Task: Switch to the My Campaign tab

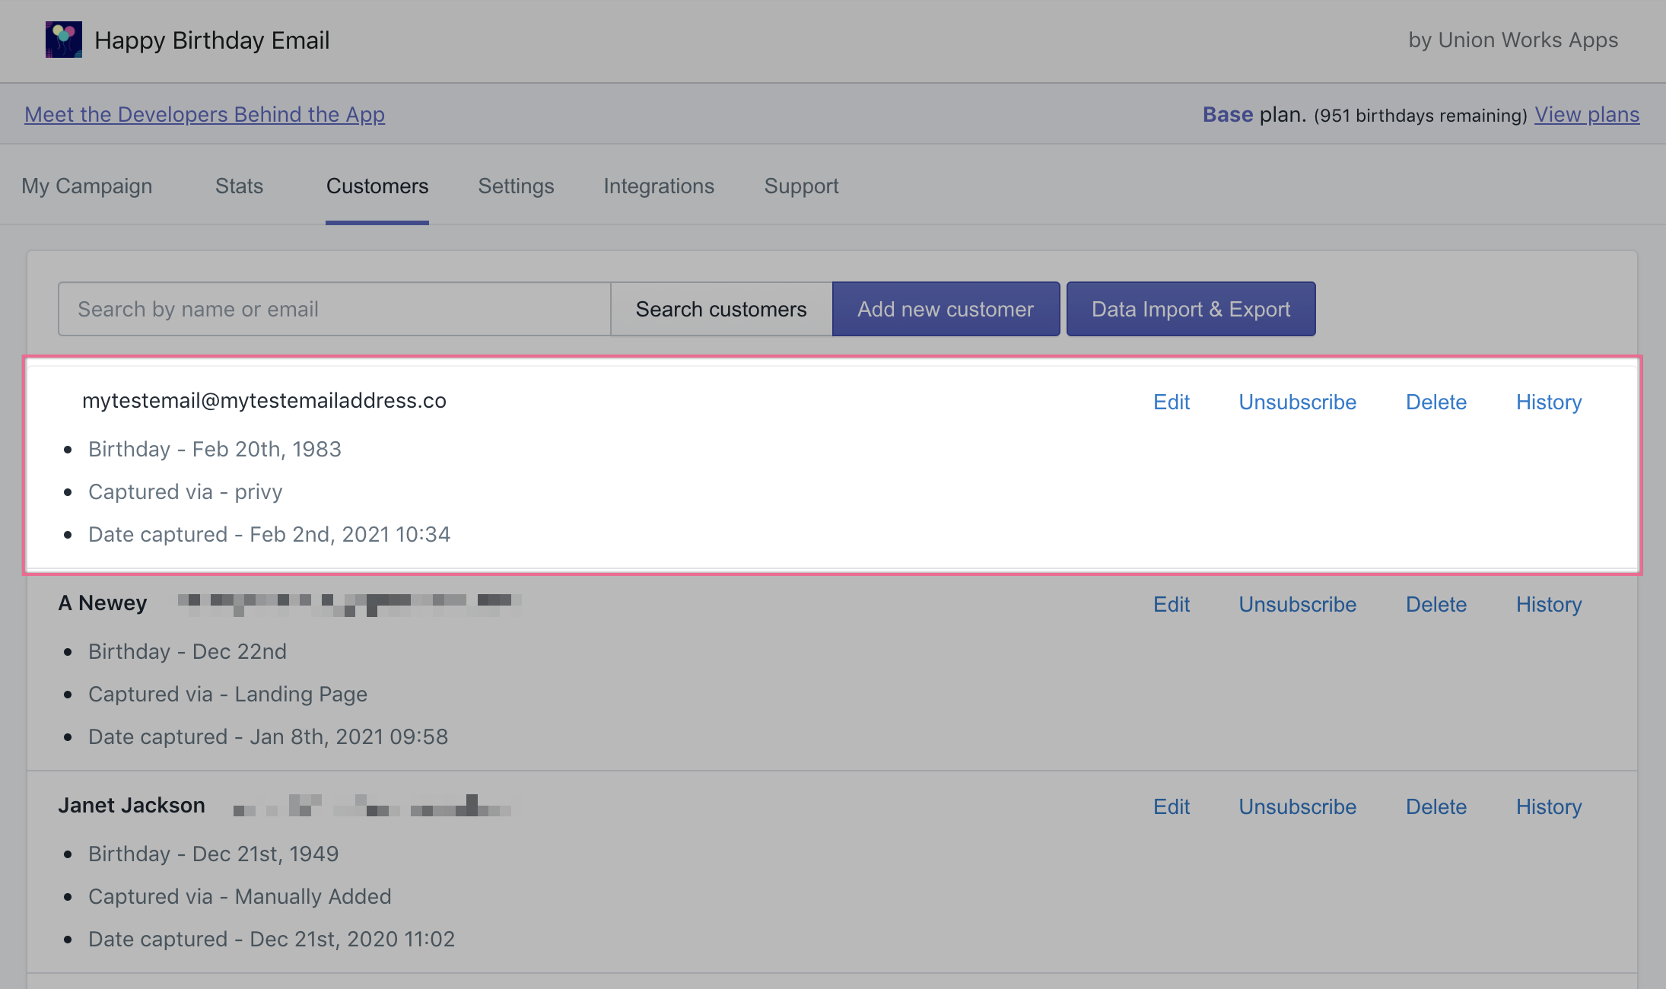Action: click(x=87, y=186)
